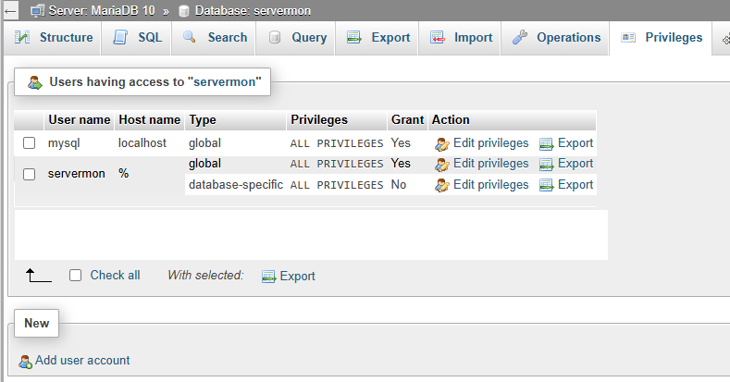This screenshot has height=382, width=730.
Task: Click the Add user account icon
Action: click(x=25, y=362)
